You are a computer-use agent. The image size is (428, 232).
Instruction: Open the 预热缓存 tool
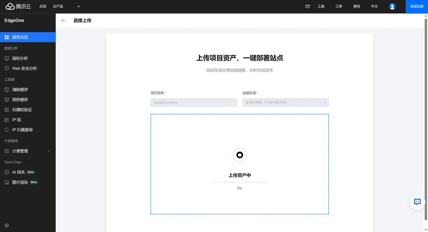(x=19, y=99)
